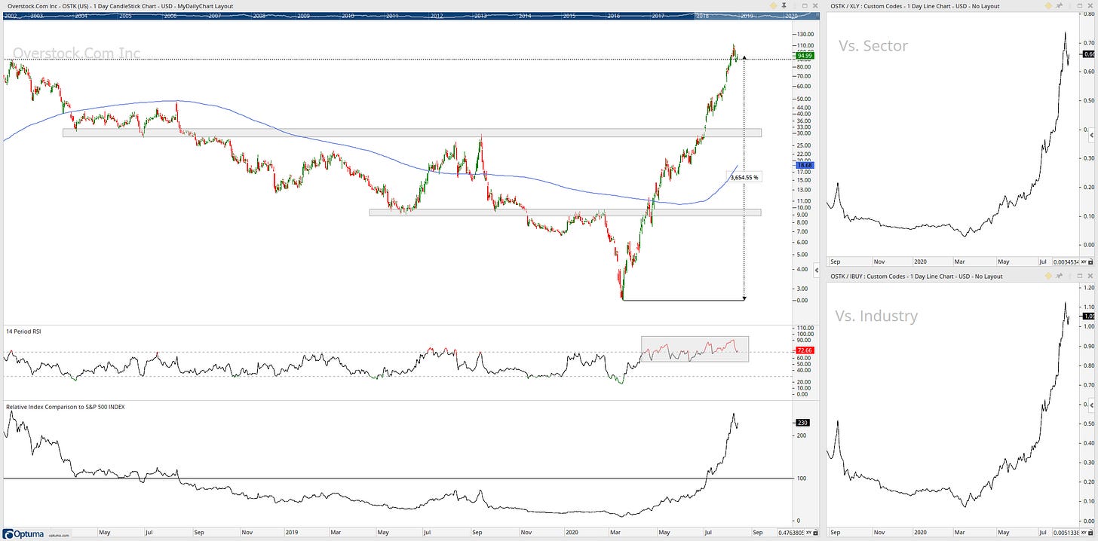Toggle the lock icon on OSTK / IBUY chart
1098x541 pixels.
pos(1090,534)
